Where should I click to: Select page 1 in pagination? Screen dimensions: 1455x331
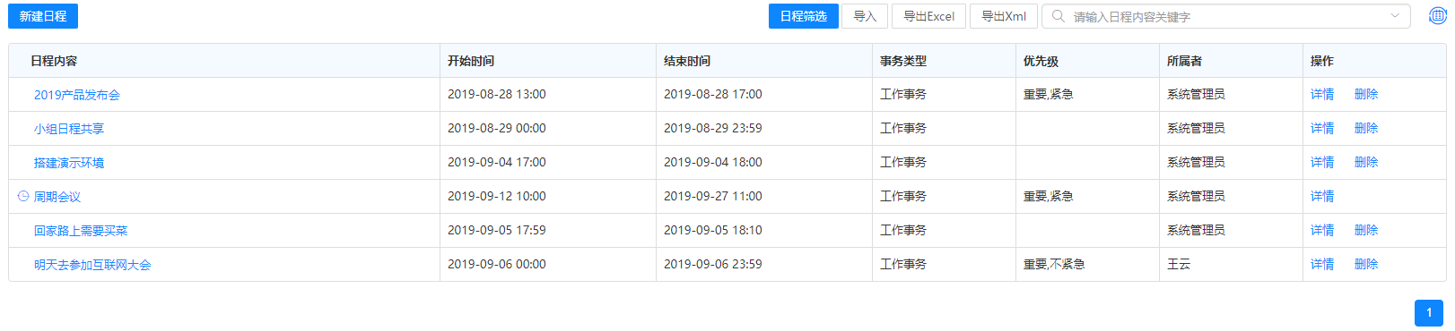point(1429,313)
